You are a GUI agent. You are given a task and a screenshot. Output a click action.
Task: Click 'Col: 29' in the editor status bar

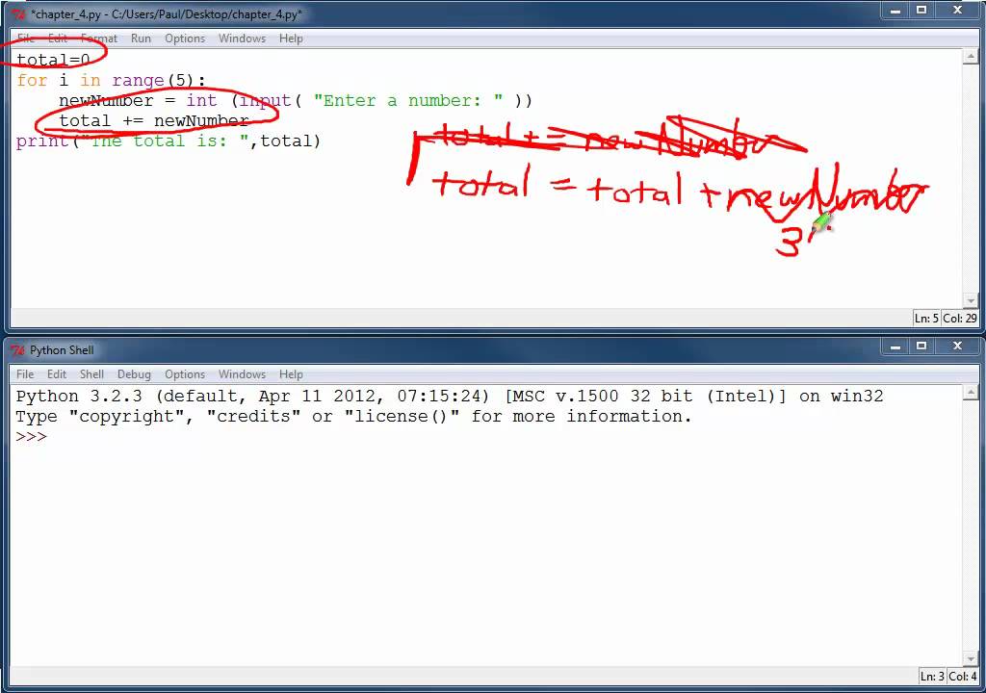click(960, 319)
